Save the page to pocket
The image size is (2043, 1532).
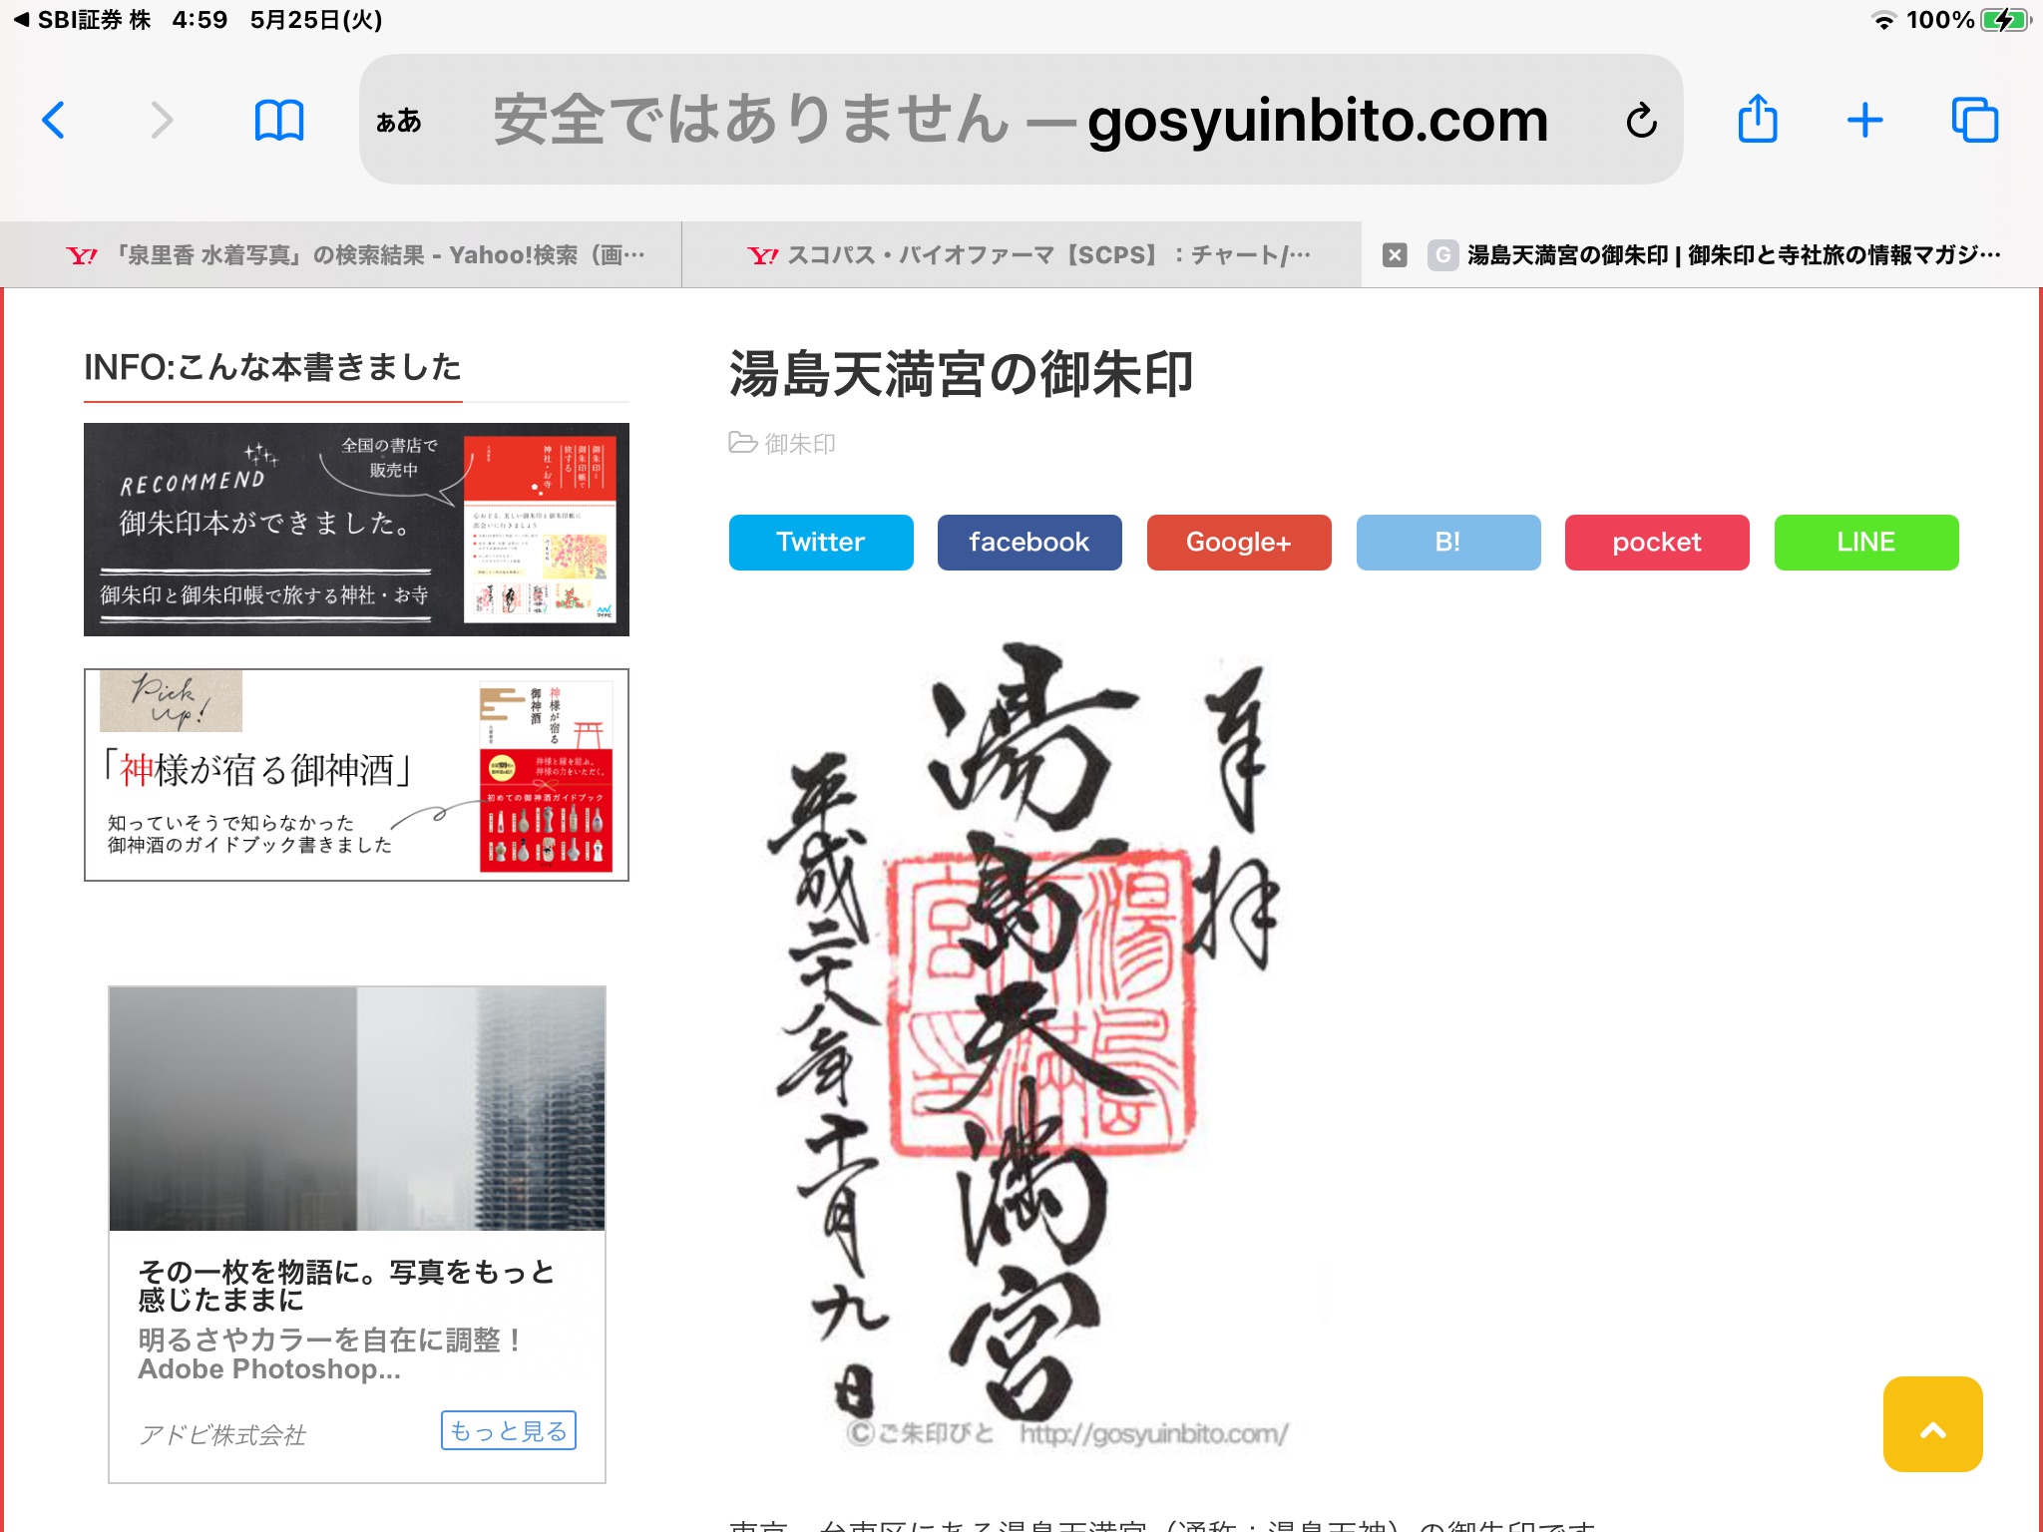pyautogui.click(x=1656, y=543)
